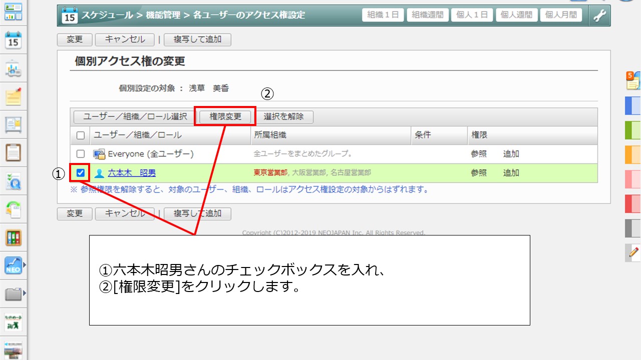
Task: Open the schedule calendar icon in left sidebar
Action: 14,41
